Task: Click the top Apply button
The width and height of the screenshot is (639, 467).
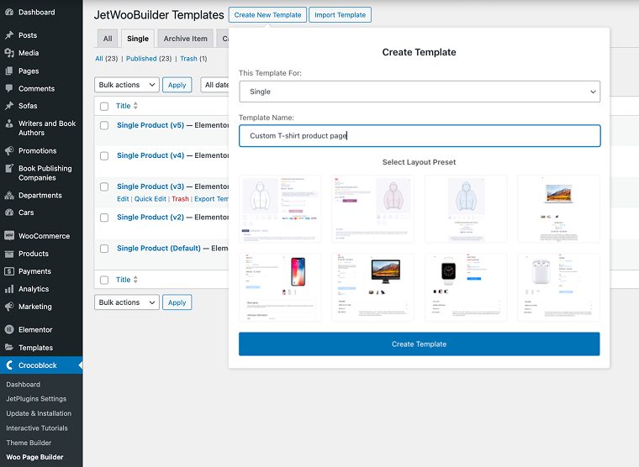Action: (x=177, y=85)
